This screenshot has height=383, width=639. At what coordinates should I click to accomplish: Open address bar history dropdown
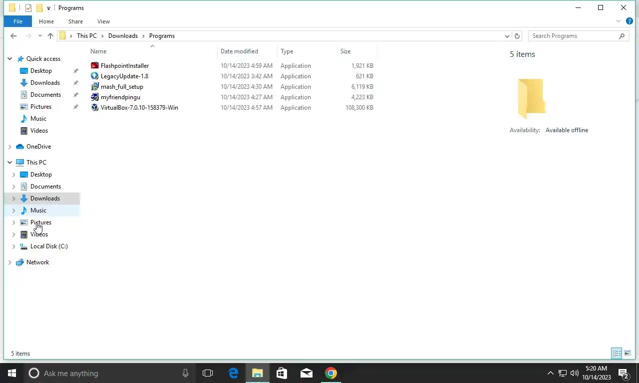click(507, 36)
